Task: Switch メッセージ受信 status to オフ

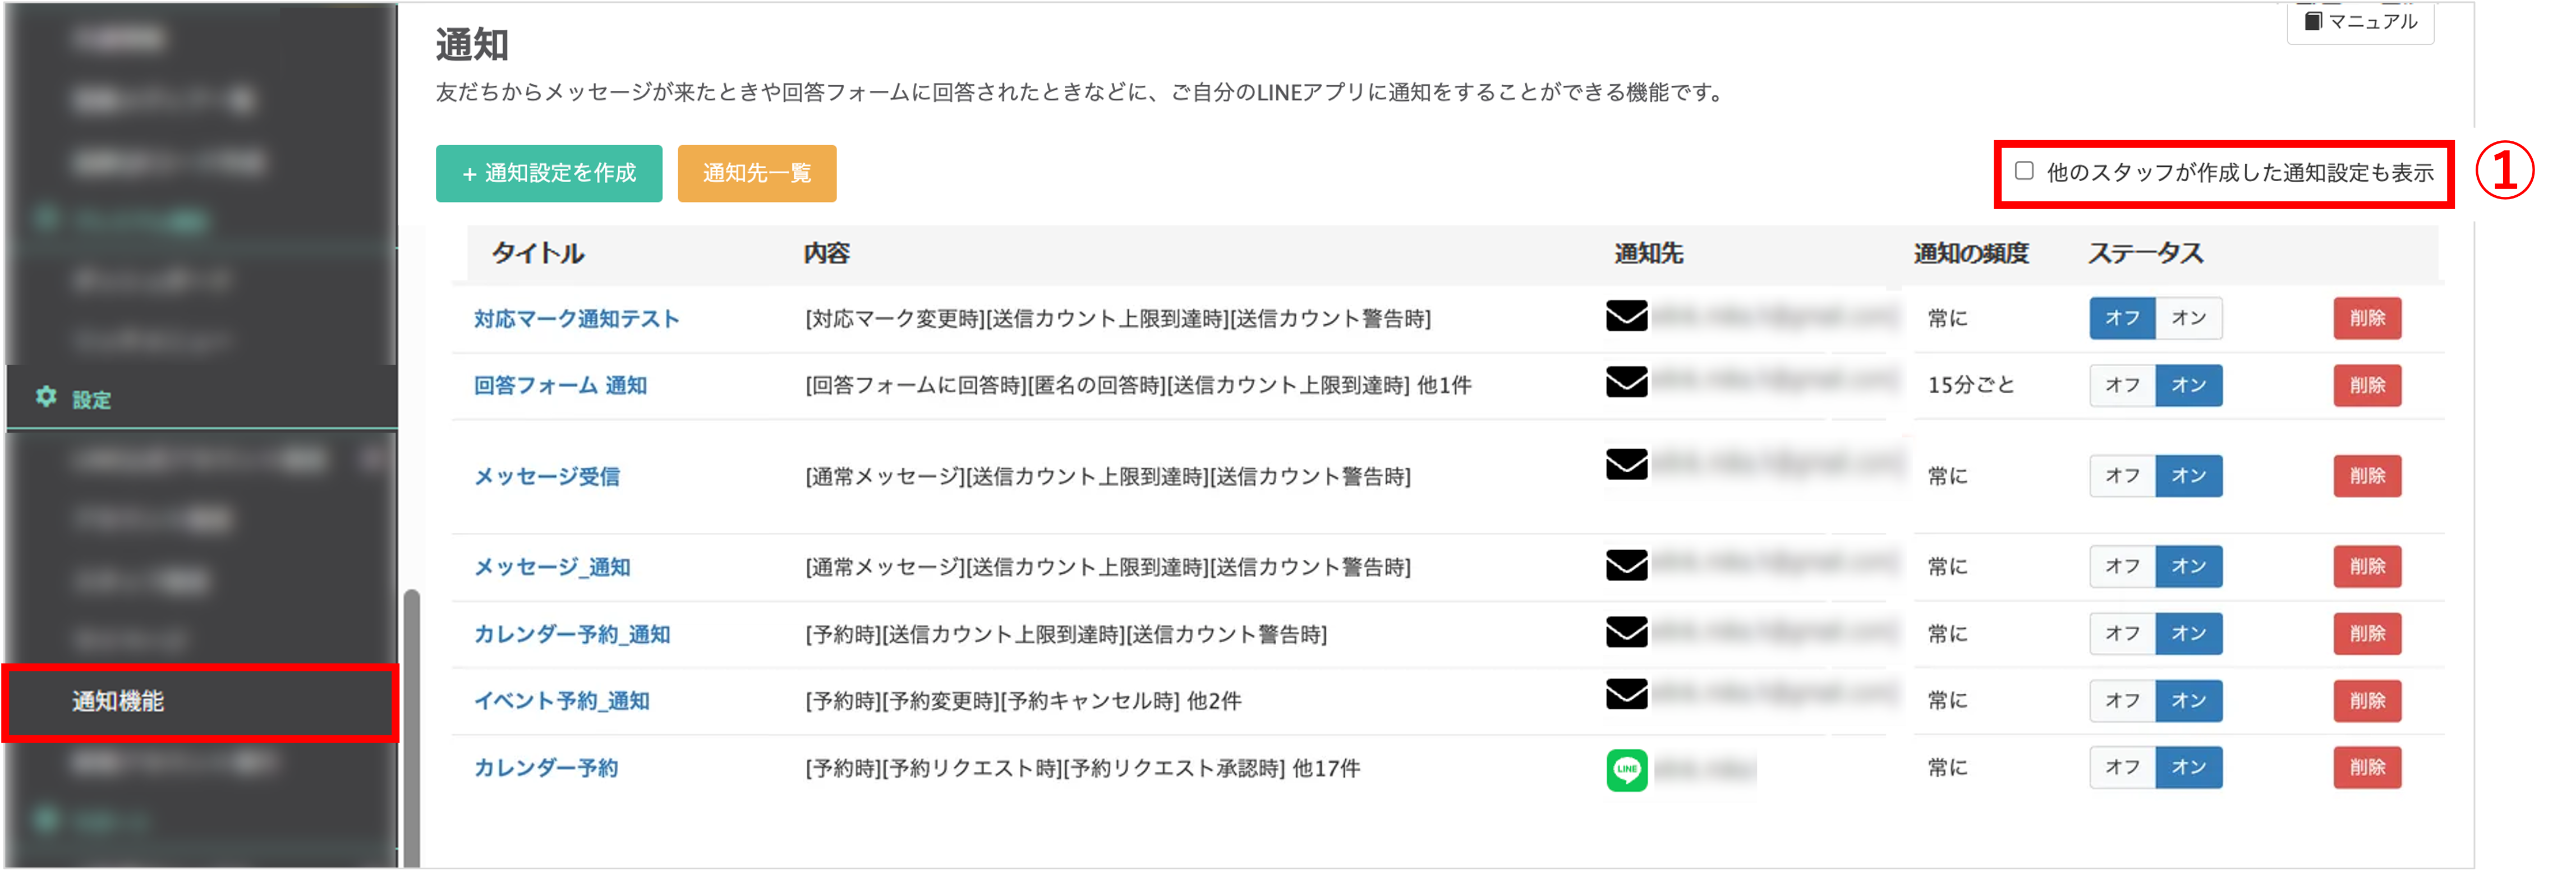Action: click(x=2122, y=476)
